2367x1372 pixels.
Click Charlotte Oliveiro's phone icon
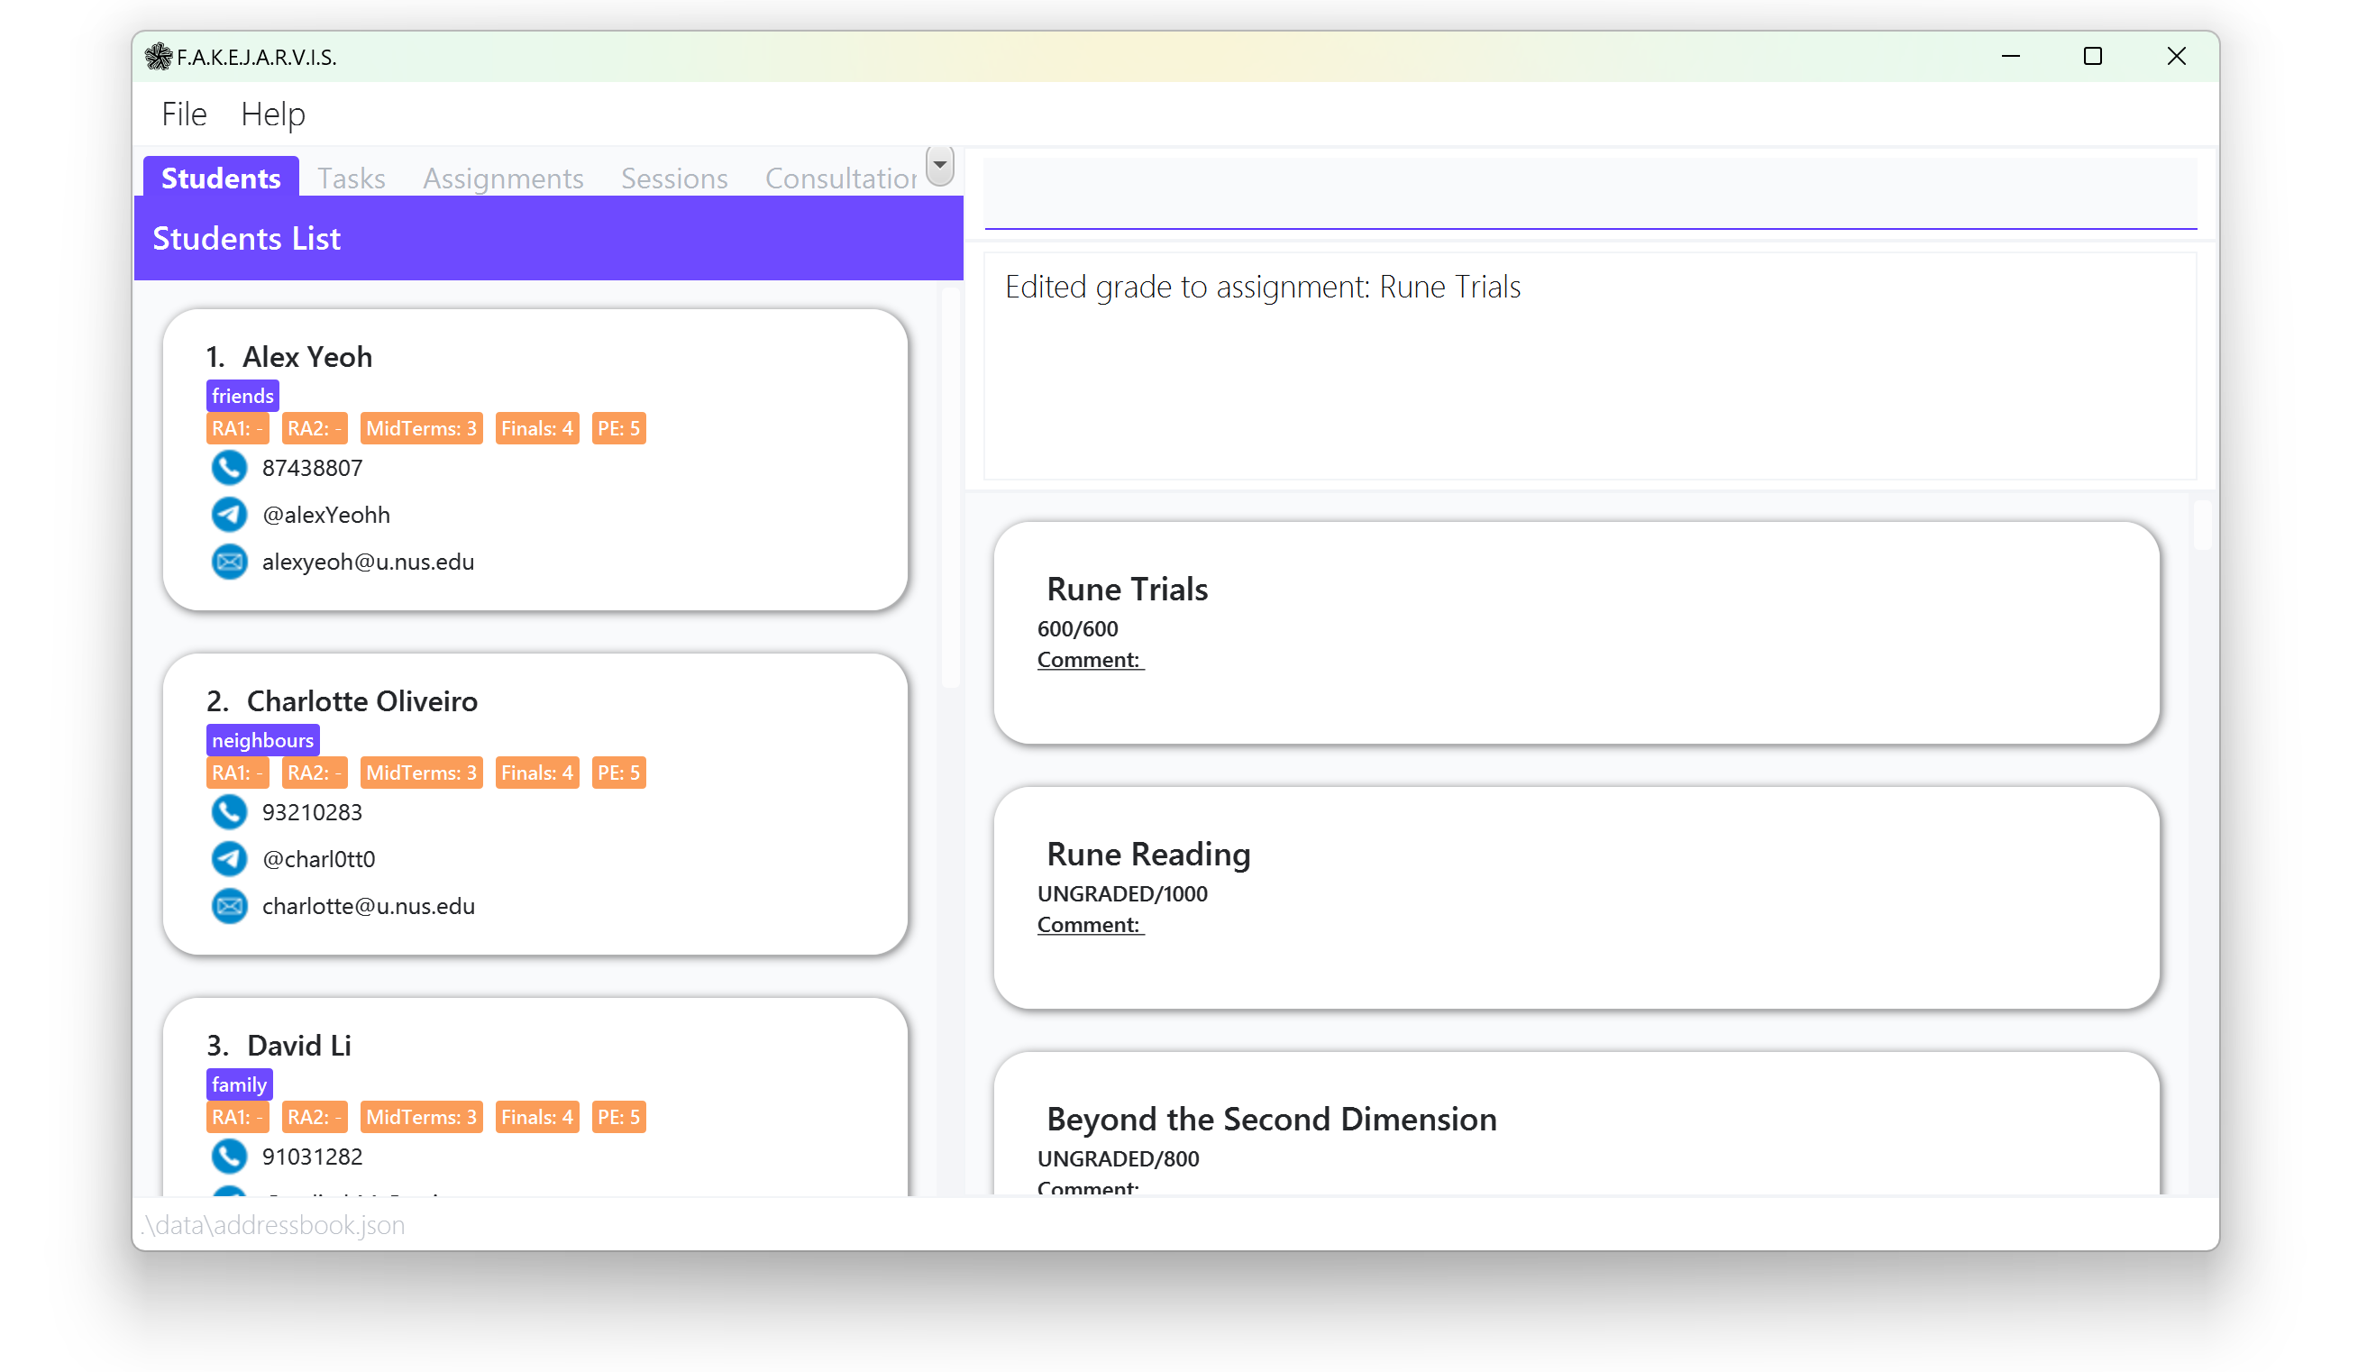pyautogui.click(x=229, y=812)
